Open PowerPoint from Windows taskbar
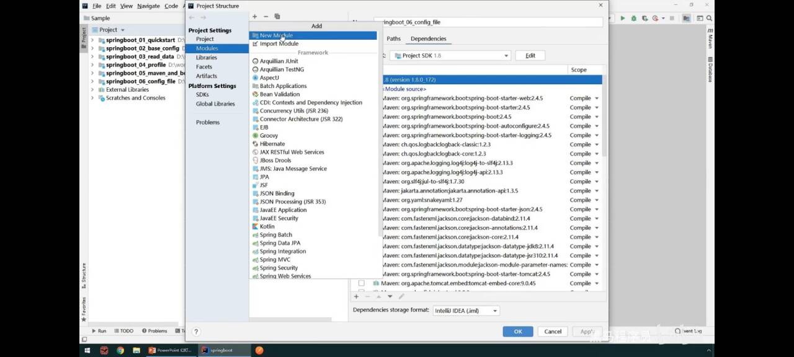The width and height of the screenshot is (794, 357). point(169,350)
